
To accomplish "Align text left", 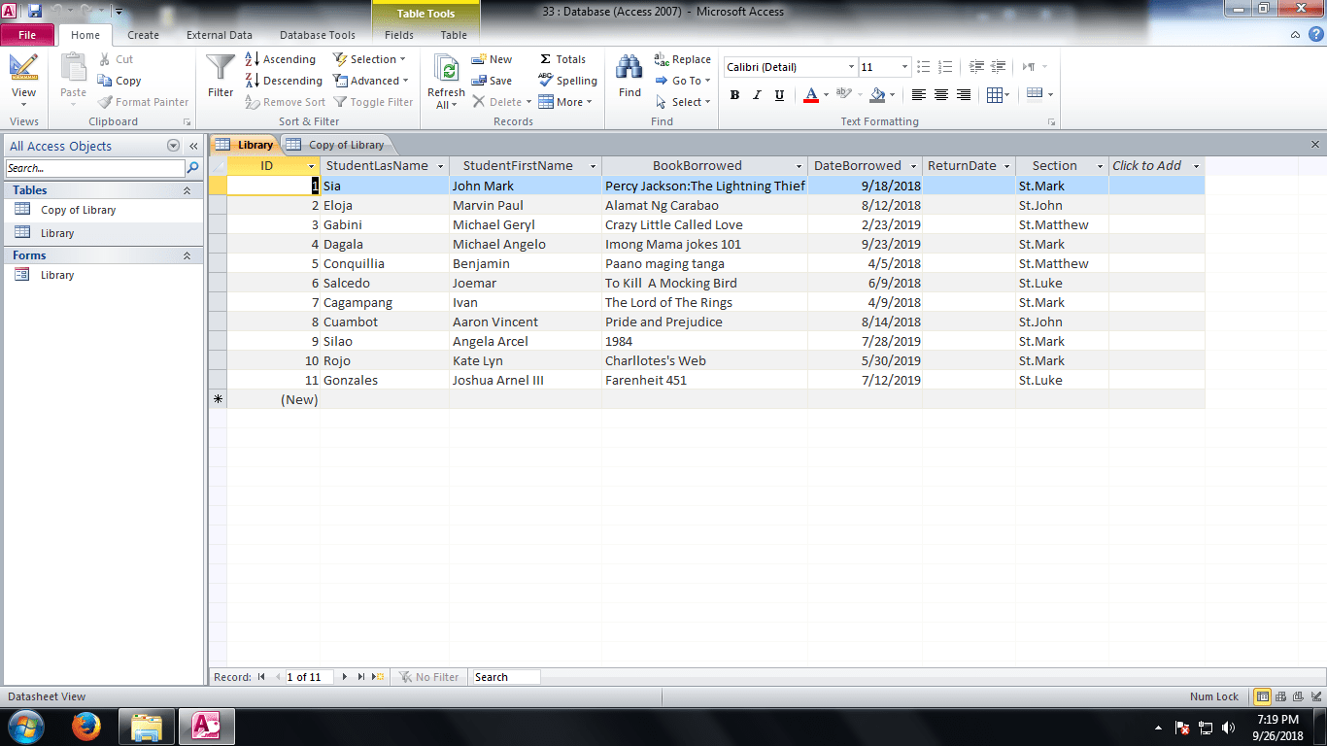I will point(918,95).
